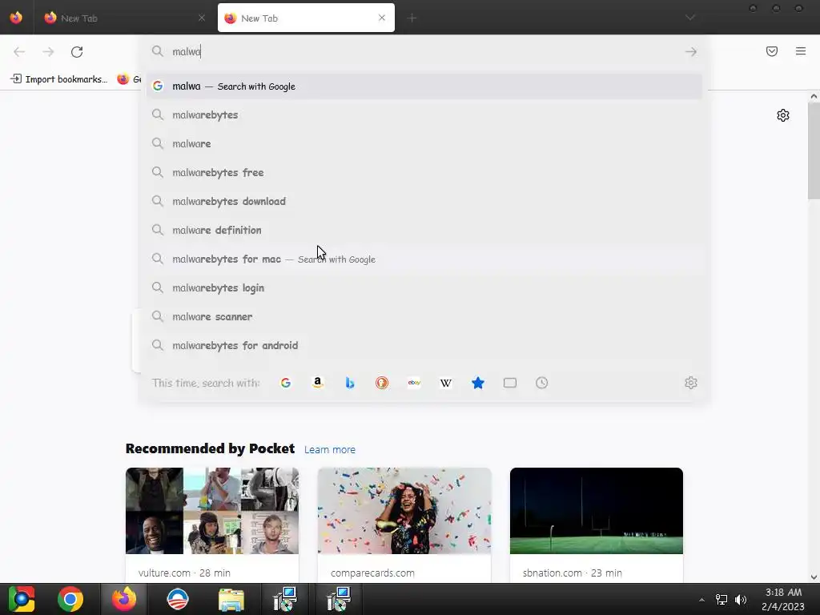Search this time with Amazon
This screenshot has width=820, height=615.
coord(317,383)
